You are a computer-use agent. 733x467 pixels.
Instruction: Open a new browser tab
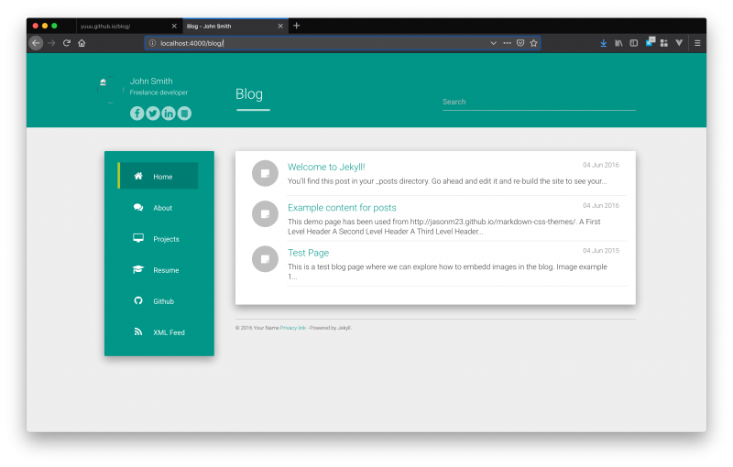click(x=296, y=26)
